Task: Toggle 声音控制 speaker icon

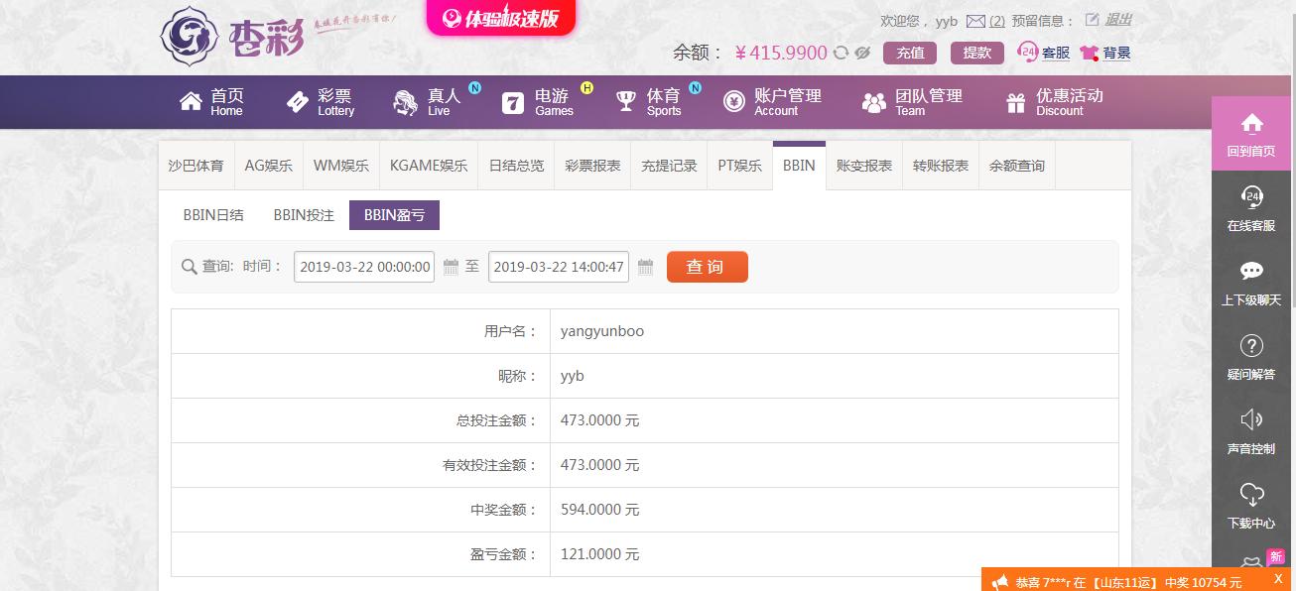Action: (1251, 419)
